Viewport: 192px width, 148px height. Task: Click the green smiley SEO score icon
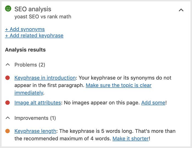(8, 8)
